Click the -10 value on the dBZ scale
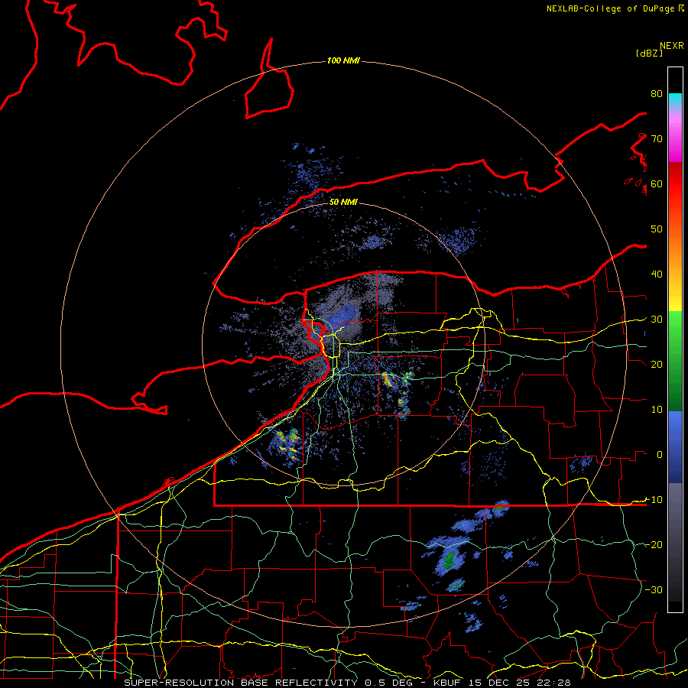 coord(654,499)
